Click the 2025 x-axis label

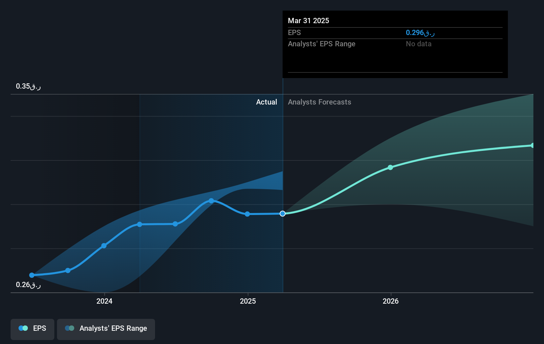(x=248, y=301)
